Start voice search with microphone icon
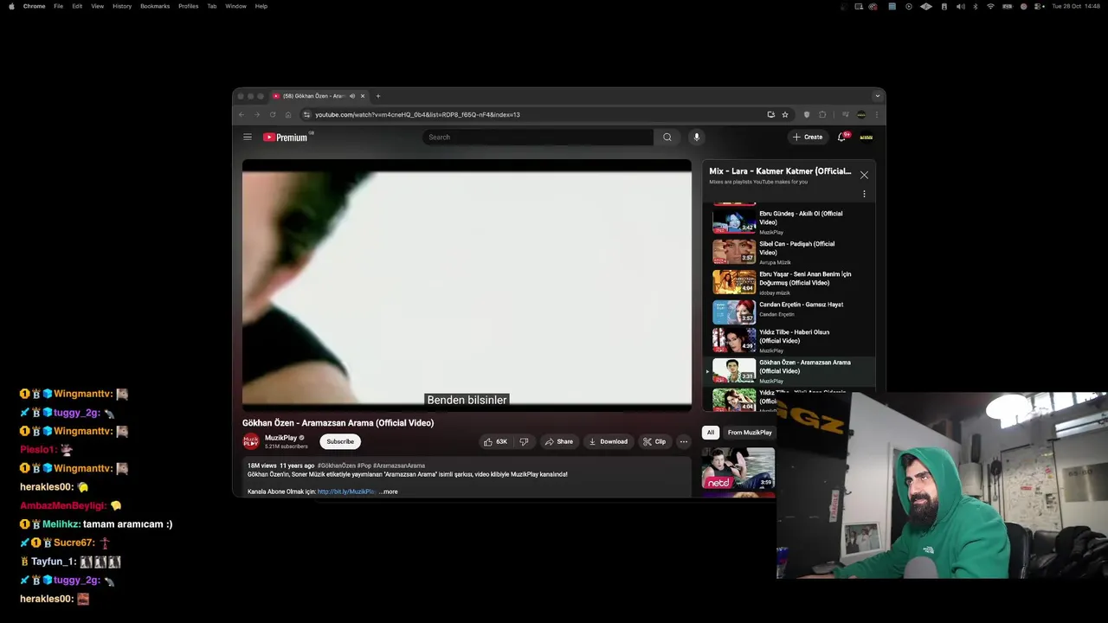1108x623 pixels. tap(696, 137)
